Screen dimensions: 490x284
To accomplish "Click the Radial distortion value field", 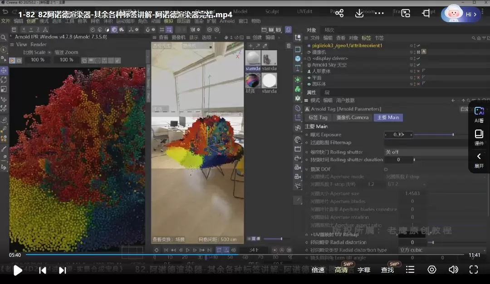I will point(412,242).
